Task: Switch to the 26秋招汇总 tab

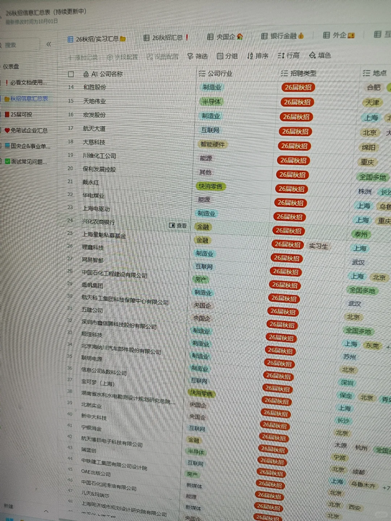Action: click(166, 38)
